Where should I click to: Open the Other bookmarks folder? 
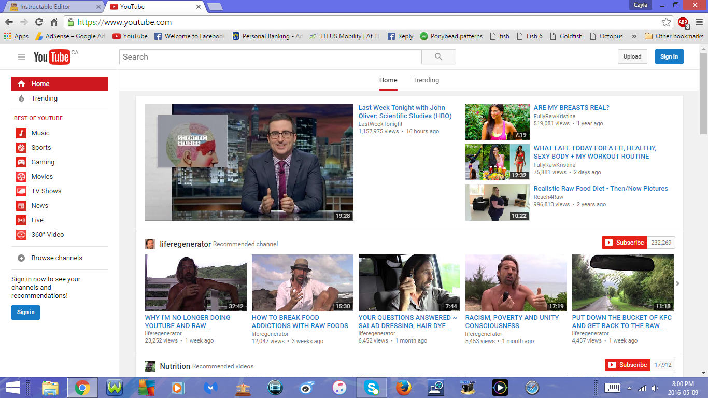click(674, 36)
